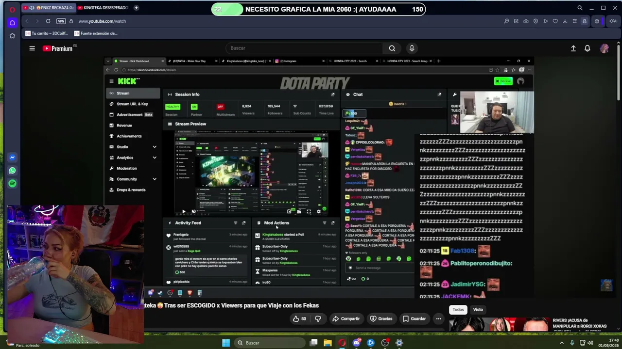
Task: Open the RIVERS ACUSA recommended video thumbnail
Action: (501, 325)
